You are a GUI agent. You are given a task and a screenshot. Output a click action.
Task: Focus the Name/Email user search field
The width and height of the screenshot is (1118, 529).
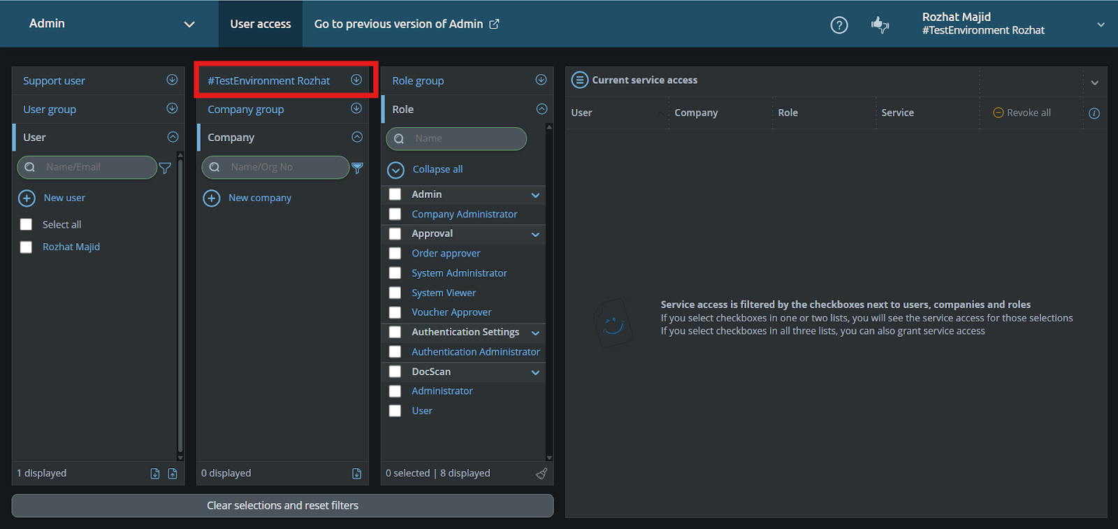click(87, 168)
